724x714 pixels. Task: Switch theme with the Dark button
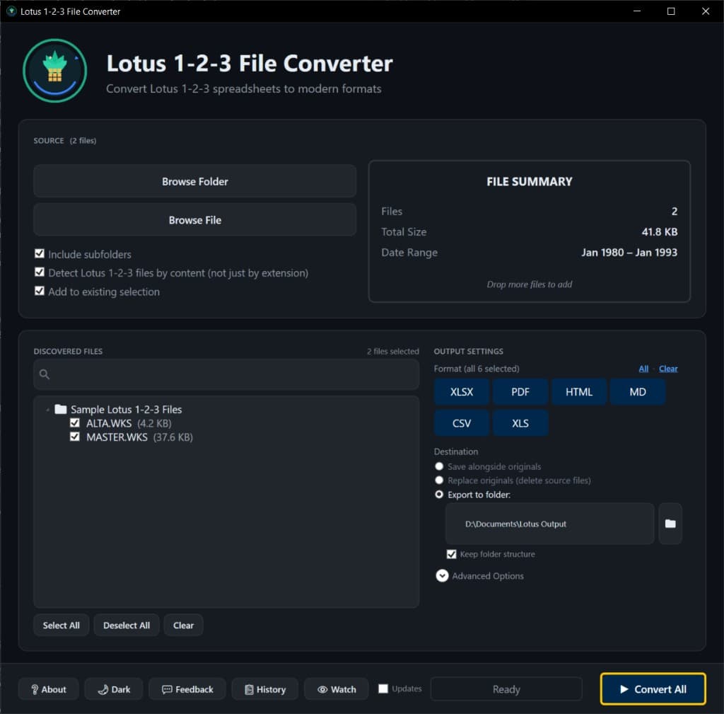[114, 689]
